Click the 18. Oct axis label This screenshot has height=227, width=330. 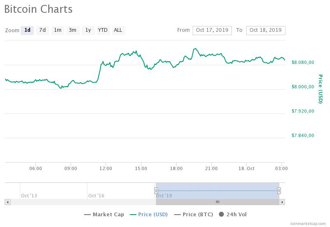click(246, 168)
